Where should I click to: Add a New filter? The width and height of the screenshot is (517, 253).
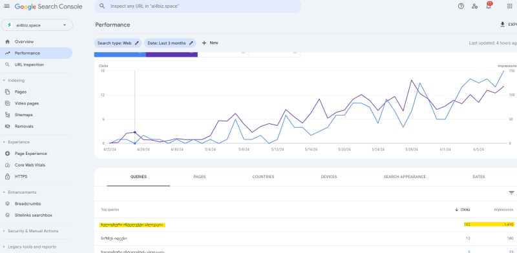(210, 43)
